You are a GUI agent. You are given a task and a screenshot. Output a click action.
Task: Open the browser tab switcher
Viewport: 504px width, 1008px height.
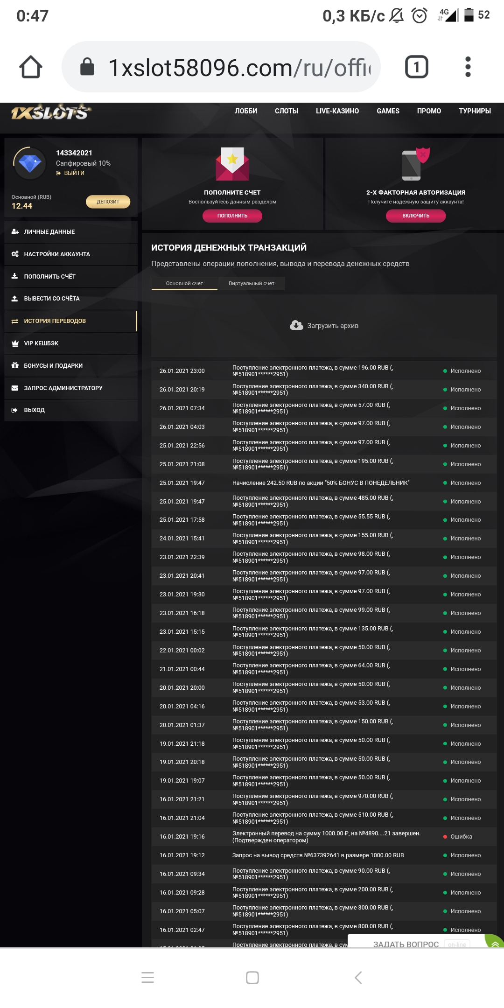click(x=416, y=67)
